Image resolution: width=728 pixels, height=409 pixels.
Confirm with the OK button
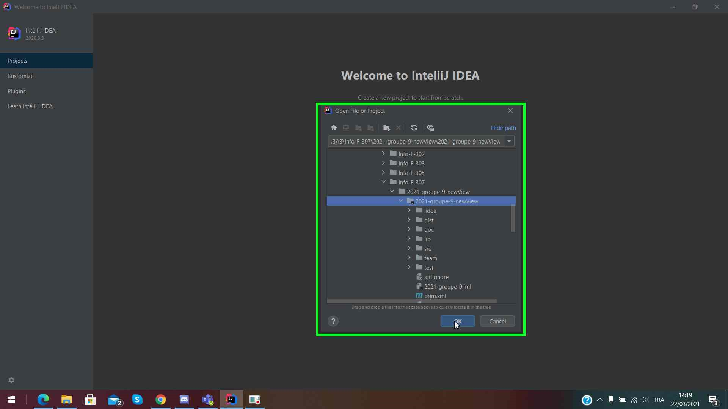click(458, 322)
